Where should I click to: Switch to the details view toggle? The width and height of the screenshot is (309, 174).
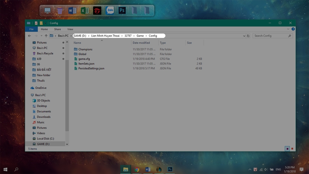click(287, 149)
